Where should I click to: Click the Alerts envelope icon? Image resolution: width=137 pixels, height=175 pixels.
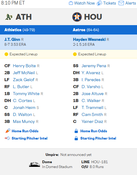[121, 3]
